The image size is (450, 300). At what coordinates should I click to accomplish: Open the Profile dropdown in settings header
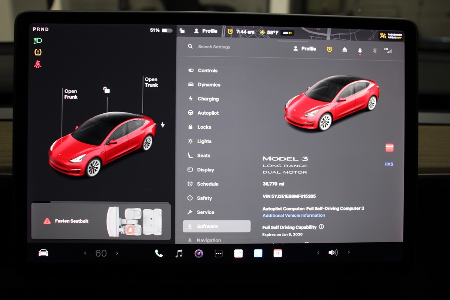pyautogui.click(x=304, y=49)
